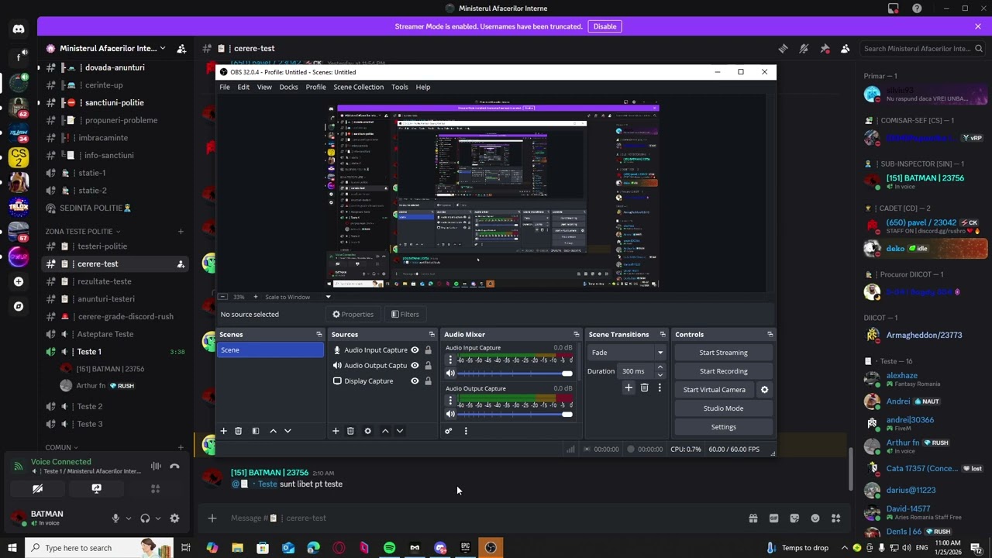Disconnect from voice channel in Discord
Screen dimensions: 992x558
click(x=174, y=467)
